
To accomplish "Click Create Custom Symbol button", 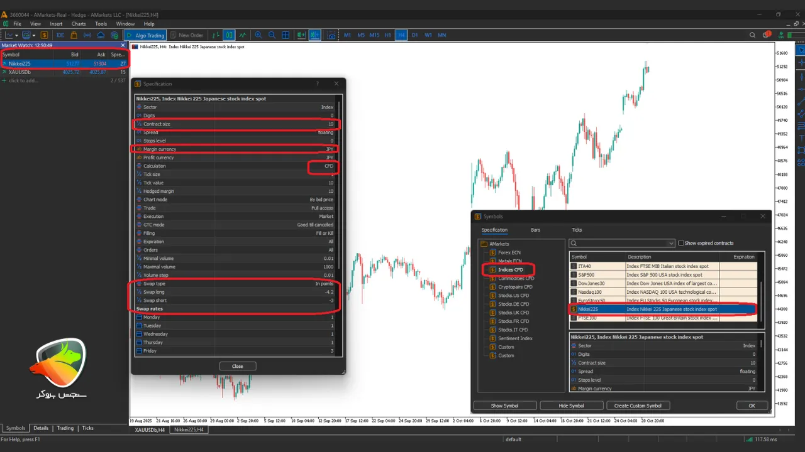I will point(638,406).
